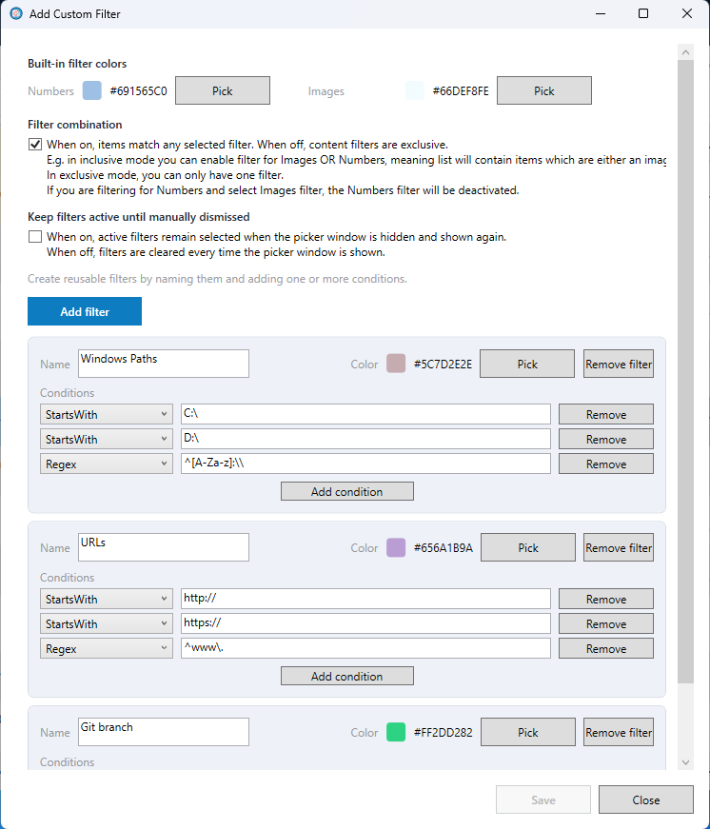Image resolution: width=710 pixels, height=829 pixels.
Task: Edit the Windows Paths filter name field
Action: pyautogui.click(x=162, y=363)
